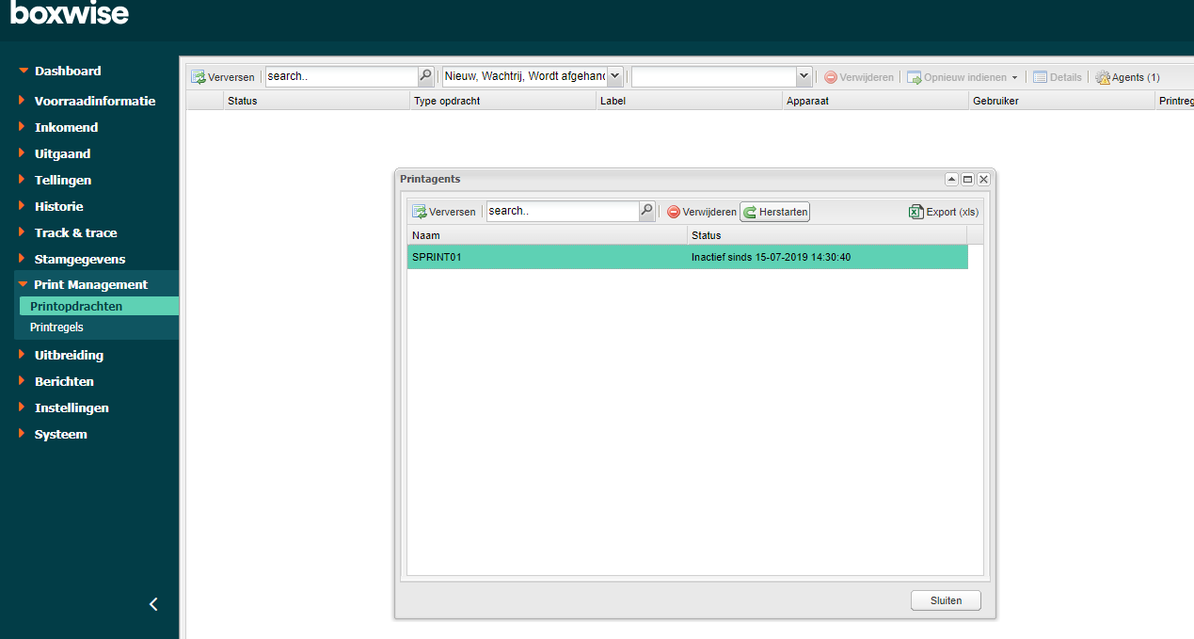The width and height of the screenshot is (1194, 639).
Task: Click the magnifier icon in Printagents search
Action: coord(647,211)
